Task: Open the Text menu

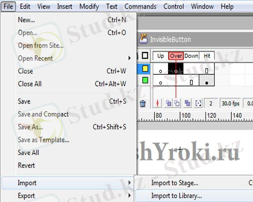Action: coord(112,7)
